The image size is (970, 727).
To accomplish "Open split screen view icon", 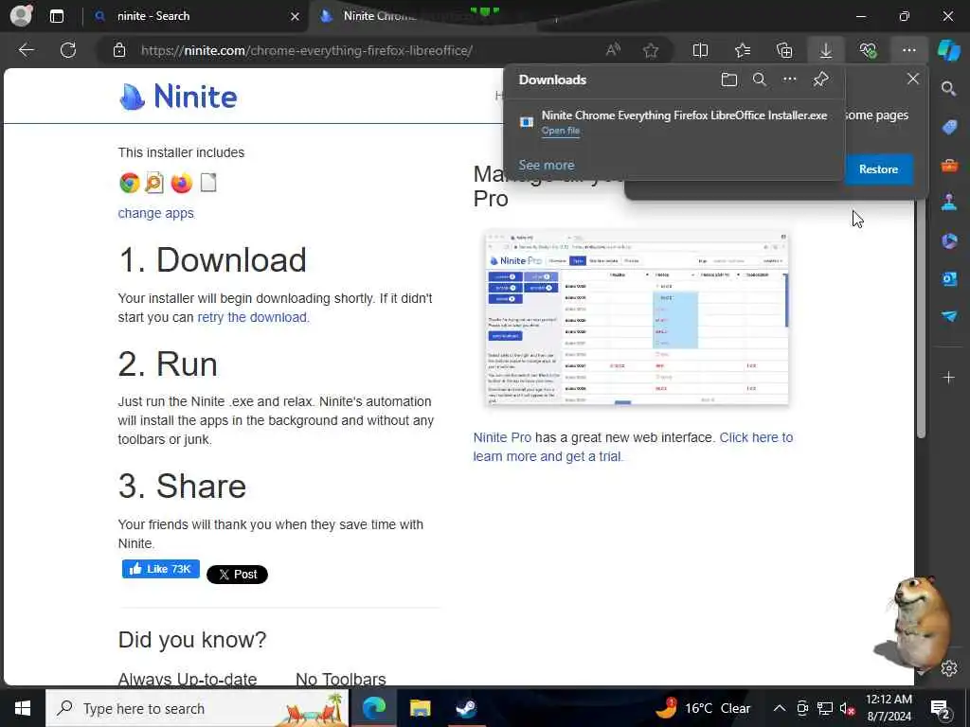I will pyautogui.click(x=700, y=50).
